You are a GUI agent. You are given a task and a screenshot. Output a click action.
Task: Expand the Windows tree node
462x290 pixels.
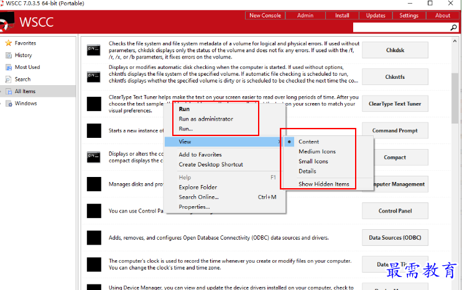(2, 104)
